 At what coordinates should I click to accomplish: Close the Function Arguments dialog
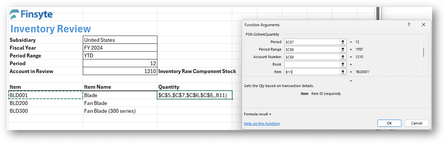423,25
